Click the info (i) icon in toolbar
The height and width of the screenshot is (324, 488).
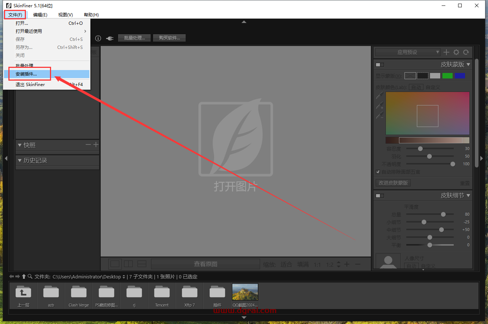point(98,38)
